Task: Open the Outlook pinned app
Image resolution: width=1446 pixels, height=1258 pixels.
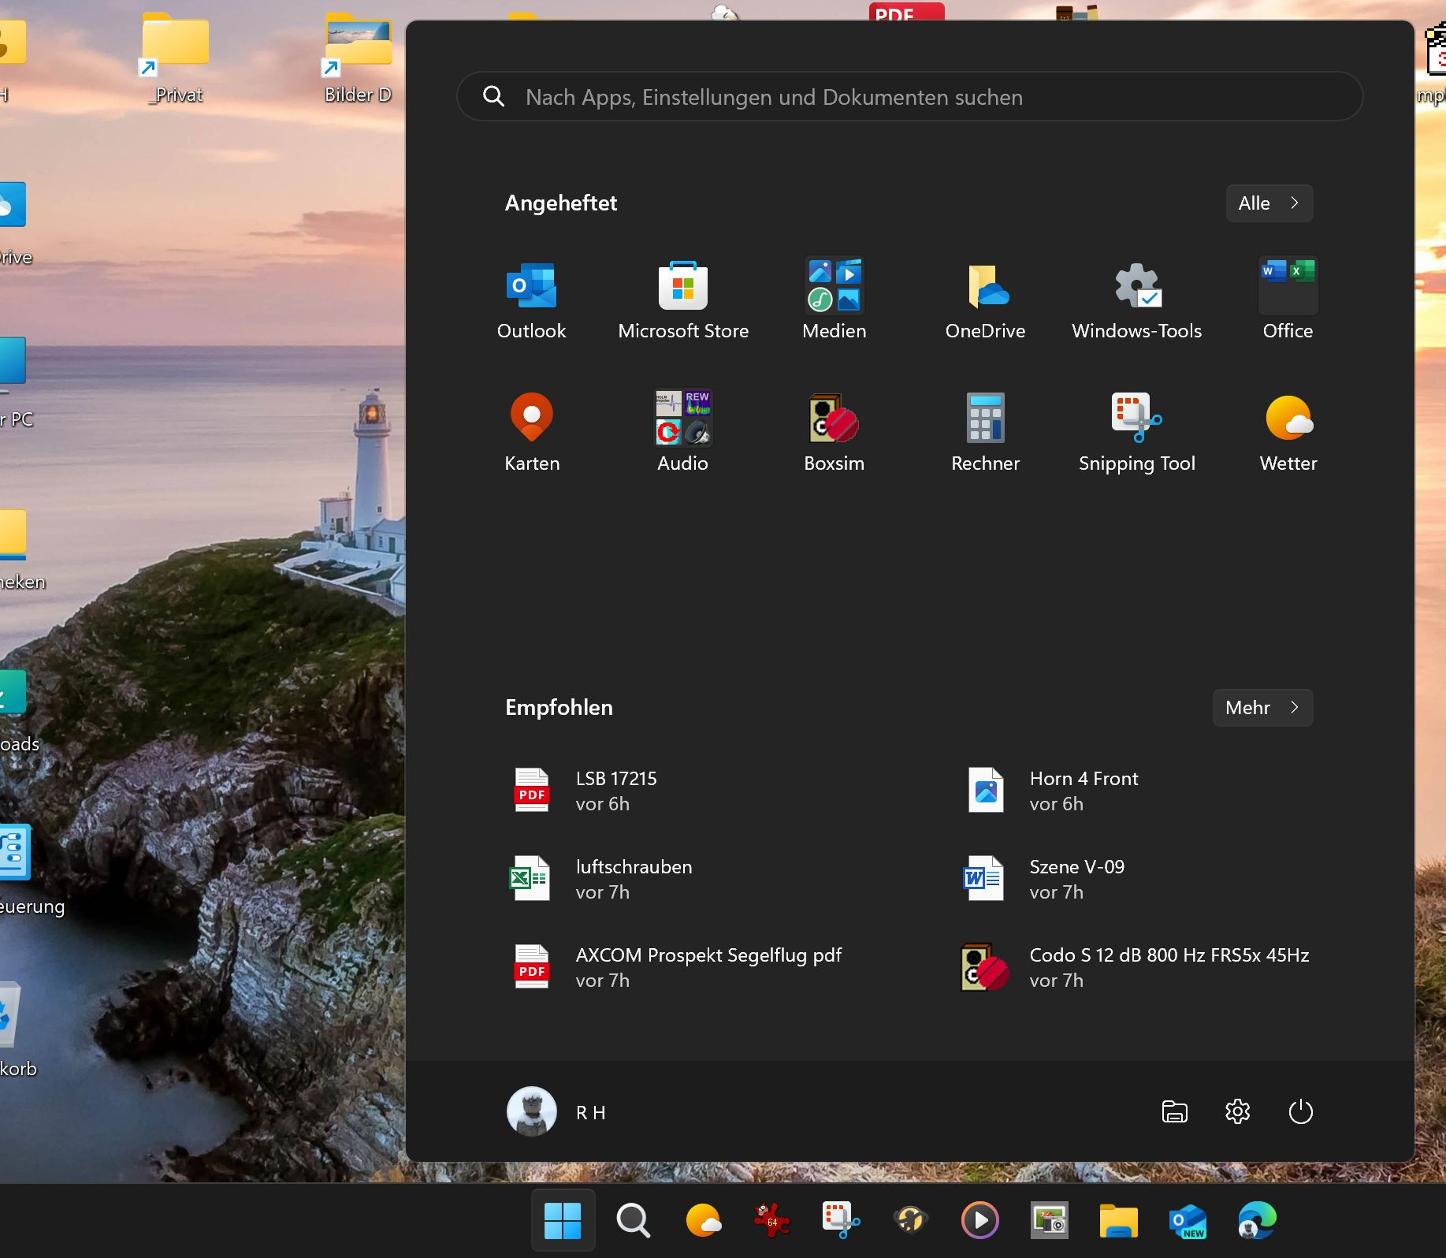Action: click(531, 300)
